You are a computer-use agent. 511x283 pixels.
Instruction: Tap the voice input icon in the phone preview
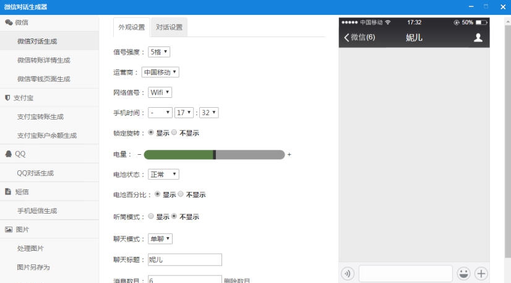click(x=348, y=273)
